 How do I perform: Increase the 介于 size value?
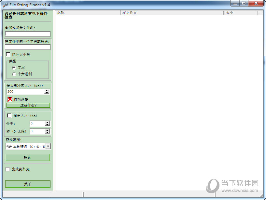click(x=48, y=122)
